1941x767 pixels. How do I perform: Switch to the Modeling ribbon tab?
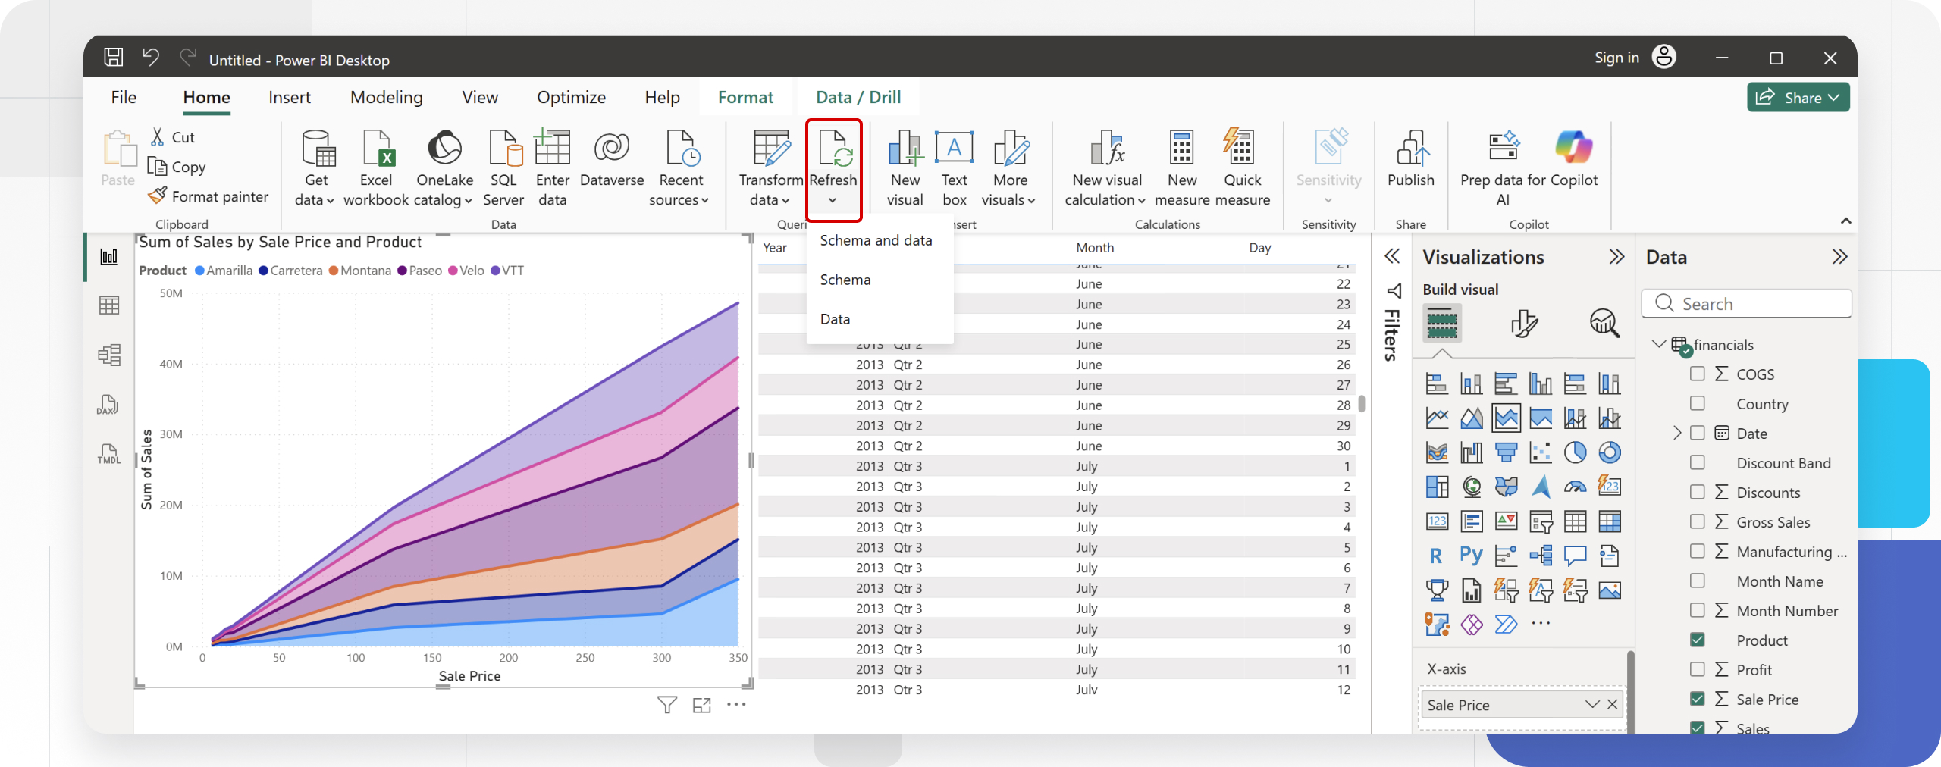coord(386,97)
